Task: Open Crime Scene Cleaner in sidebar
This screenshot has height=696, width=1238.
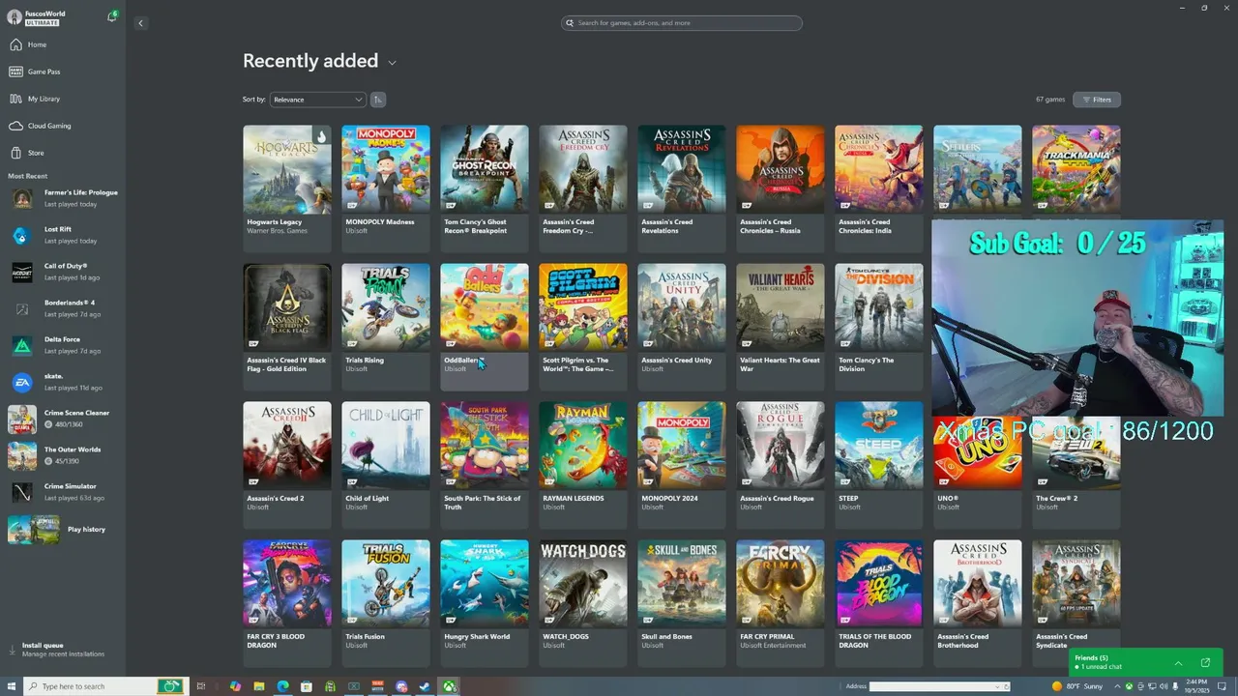Action: click(x=64, y=419)
